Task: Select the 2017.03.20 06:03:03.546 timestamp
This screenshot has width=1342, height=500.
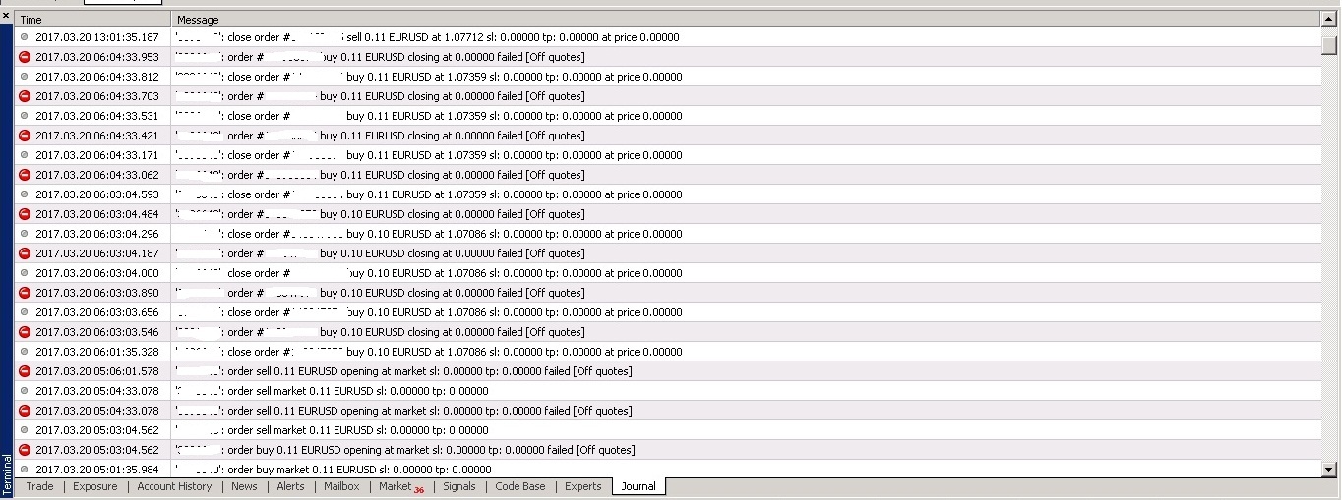Action: (97, 332)
